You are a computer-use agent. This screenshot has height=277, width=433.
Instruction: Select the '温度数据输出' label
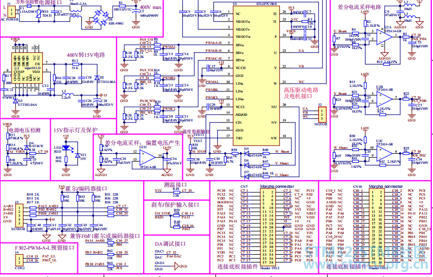tap(196, 132)
